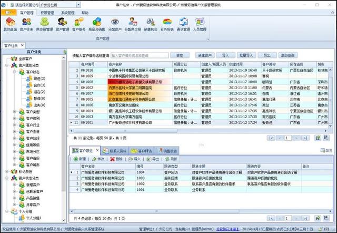337x233 pixels.
Task: Select 全部客户 in the tree
Action: (x=25, y=59)
